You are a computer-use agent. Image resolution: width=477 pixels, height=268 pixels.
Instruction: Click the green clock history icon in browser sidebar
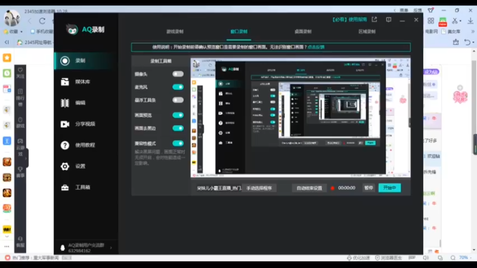(x=7, y=73)
